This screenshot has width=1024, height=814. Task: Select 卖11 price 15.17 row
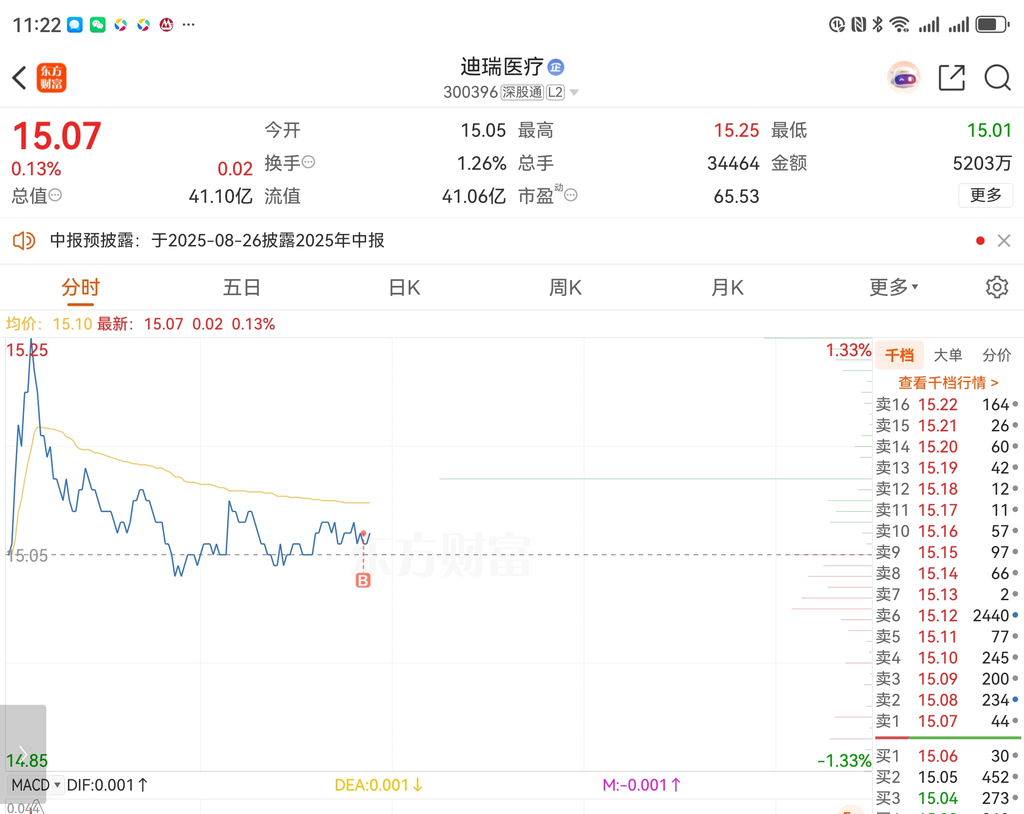[947, 510]
